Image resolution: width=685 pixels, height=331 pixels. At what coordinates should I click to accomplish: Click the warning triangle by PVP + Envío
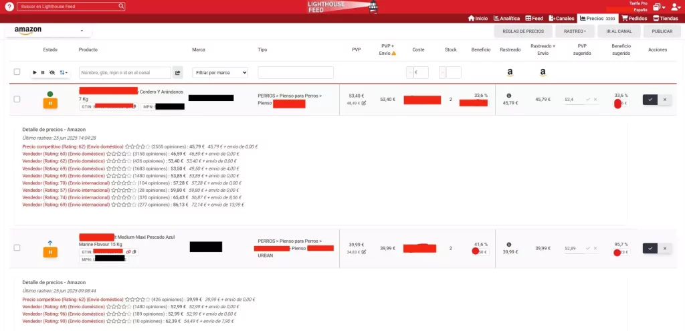(x=393, y=53)
